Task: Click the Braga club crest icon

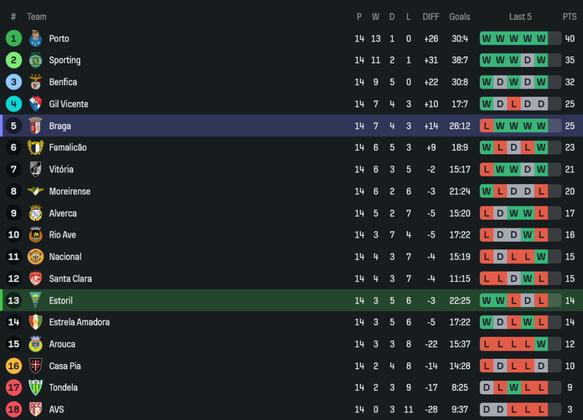Action: (x=36, y=126)
